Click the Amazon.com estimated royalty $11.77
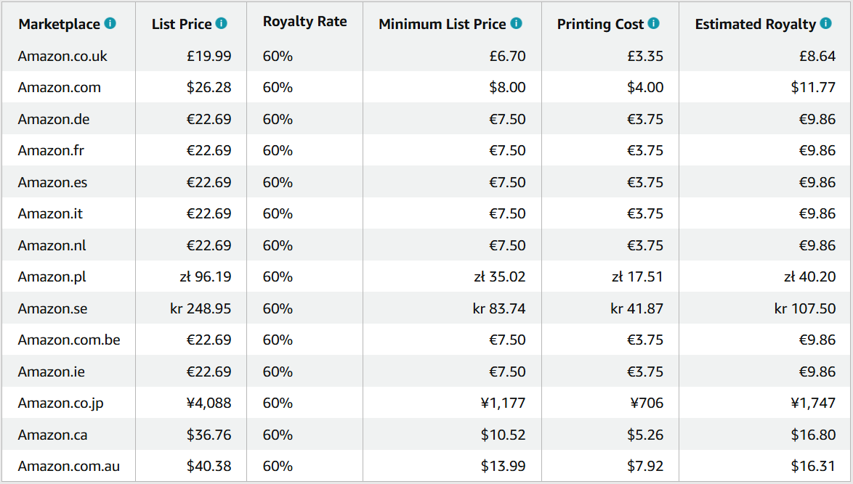This screenshot has width=853, height=484. point(813,88)
